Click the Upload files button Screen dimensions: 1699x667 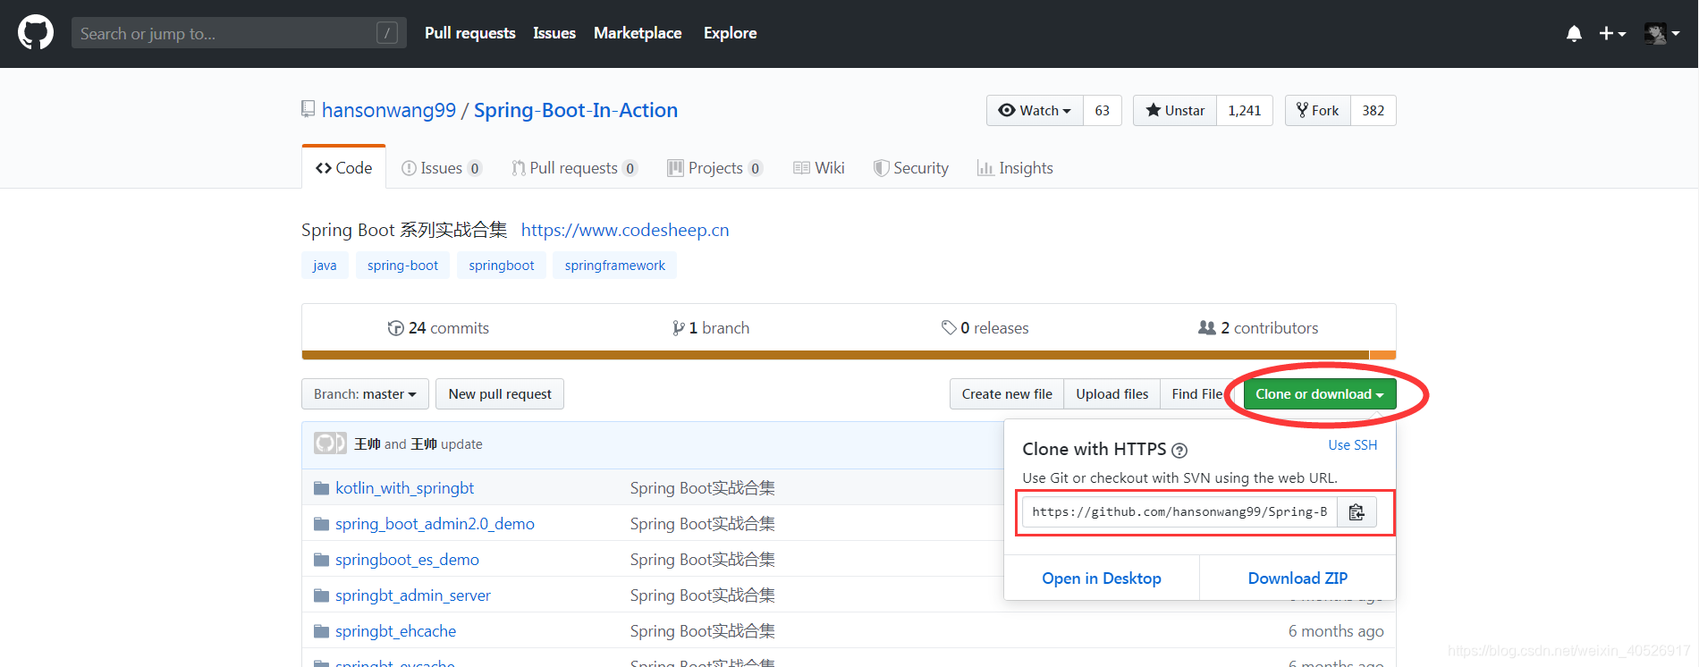click(x=1112, y=394)
